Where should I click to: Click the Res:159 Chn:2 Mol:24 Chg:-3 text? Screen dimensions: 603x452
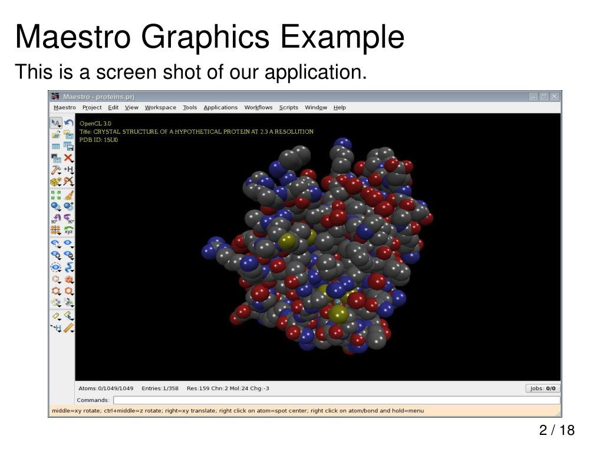[x=228, y=388]
